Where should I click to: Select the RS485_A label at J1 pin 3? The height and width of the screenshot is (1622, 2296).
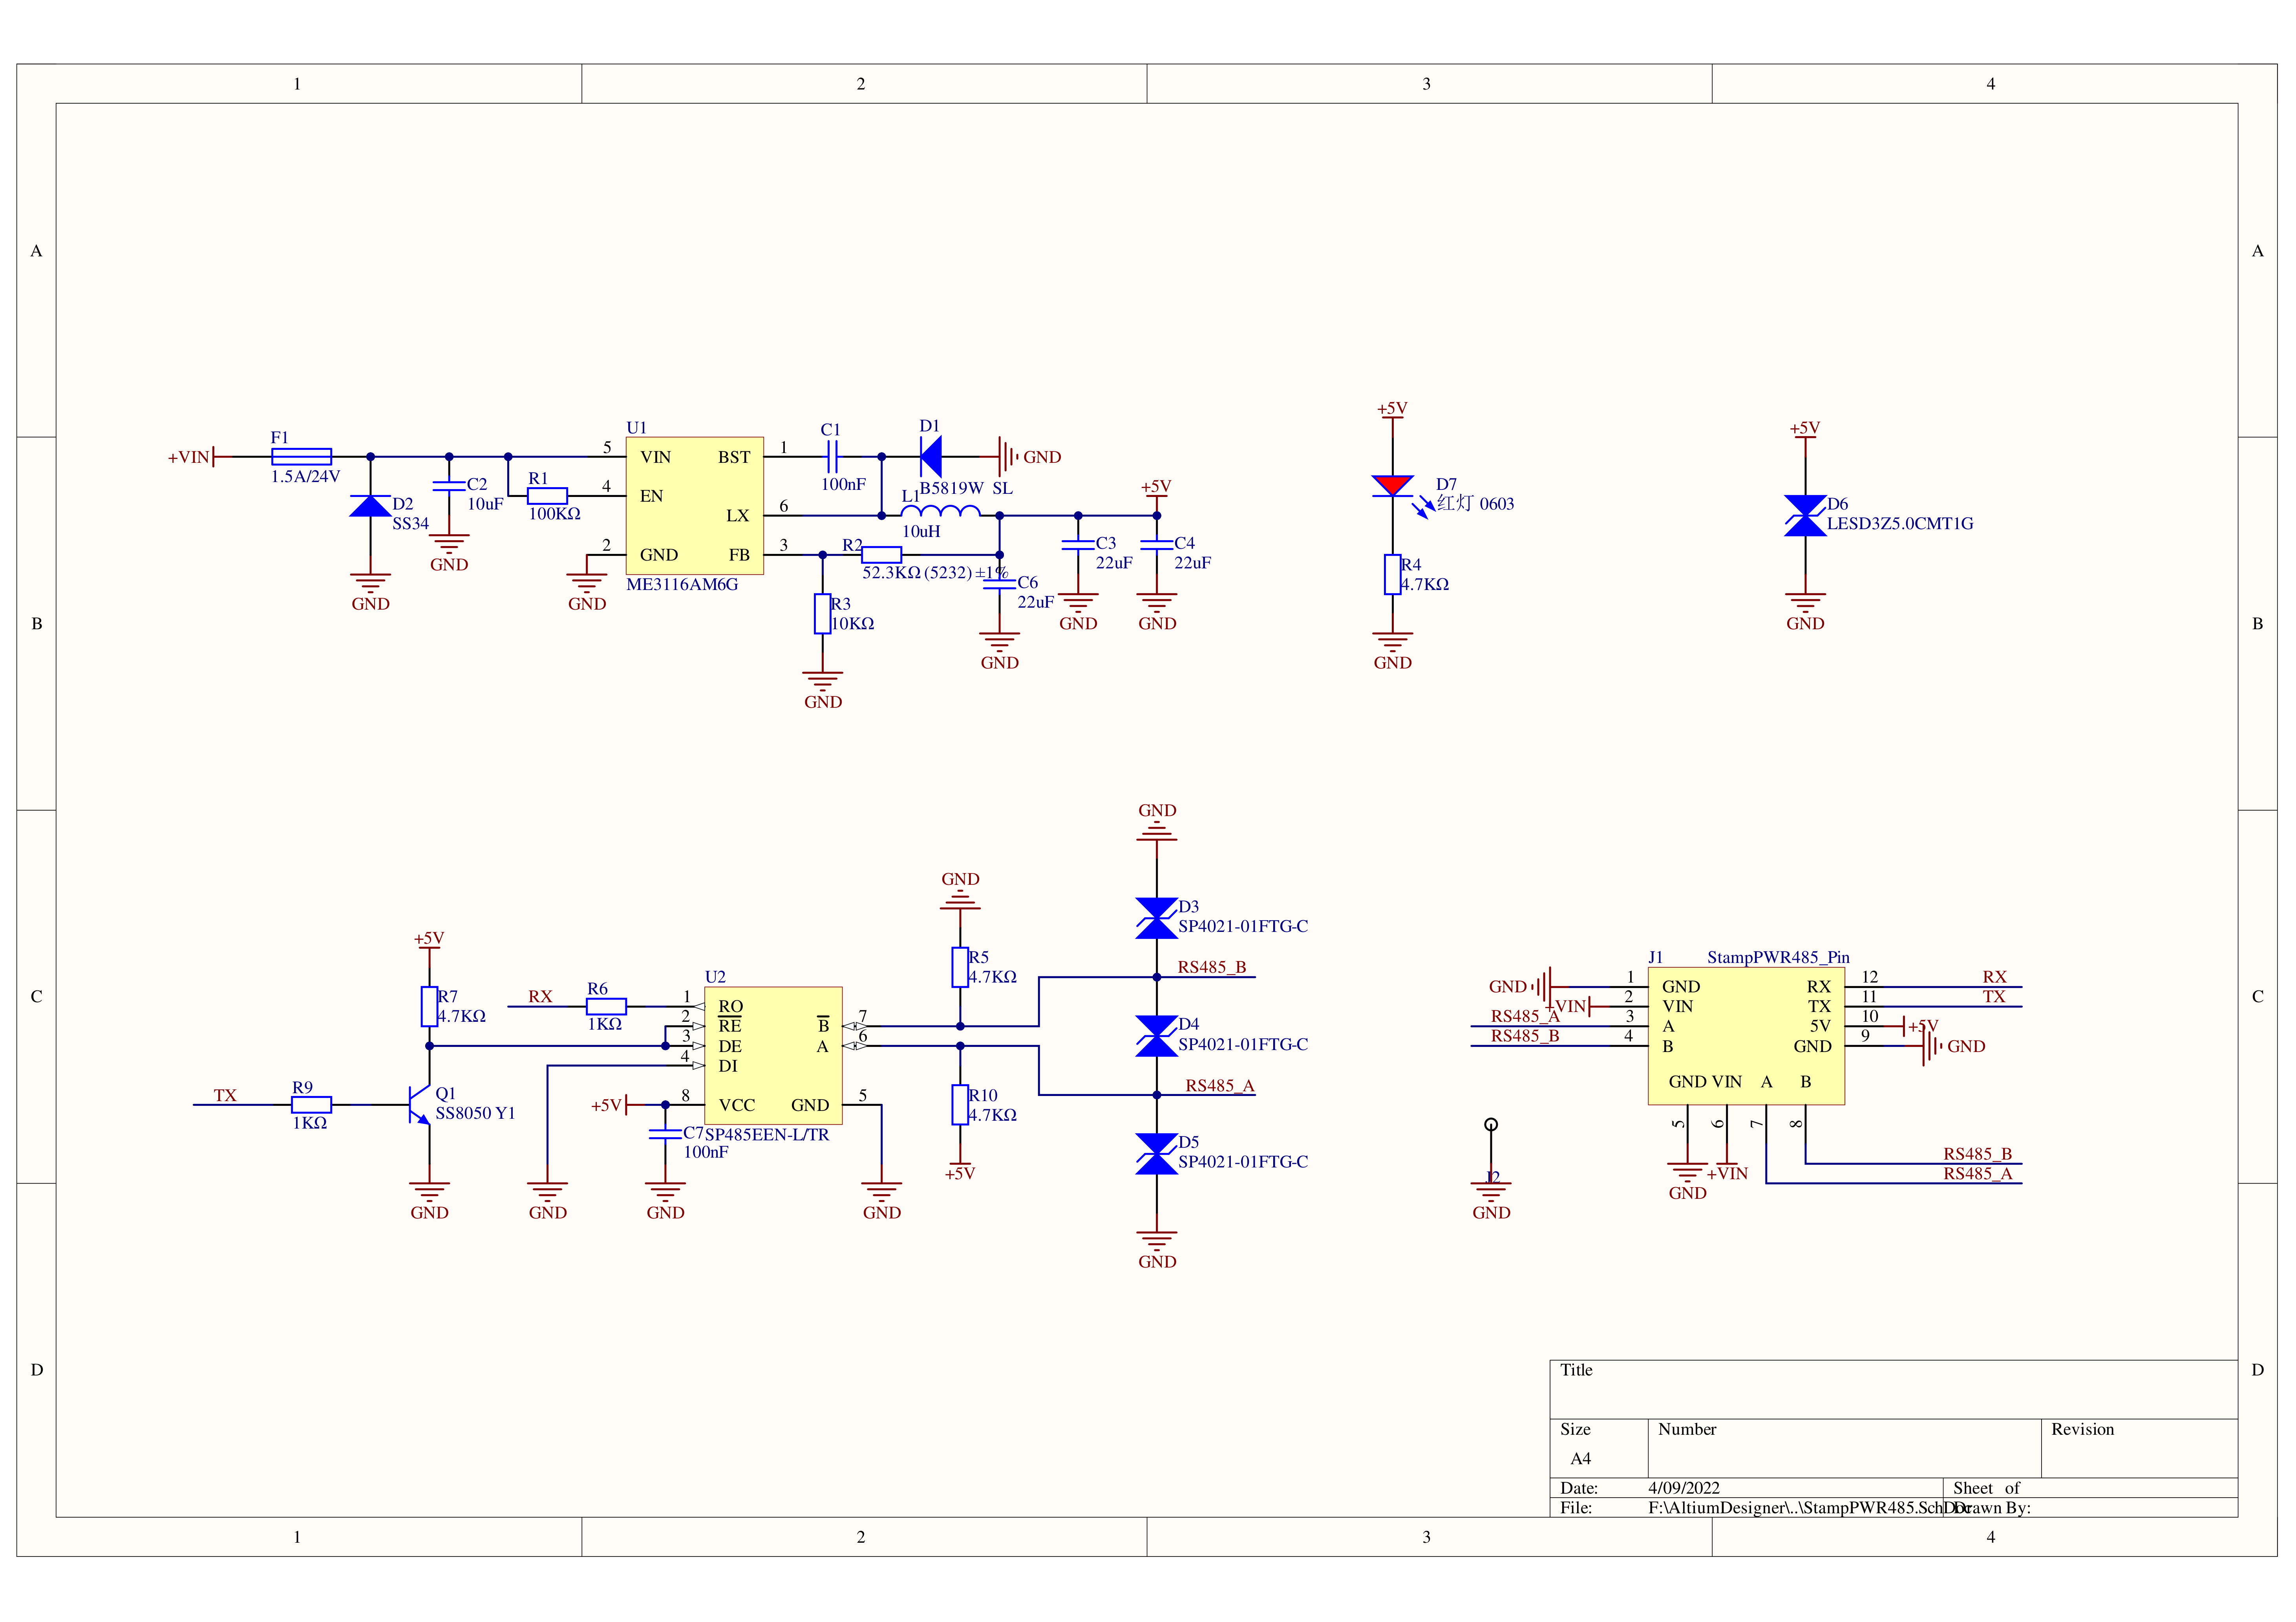(x=1525, y=1017)
